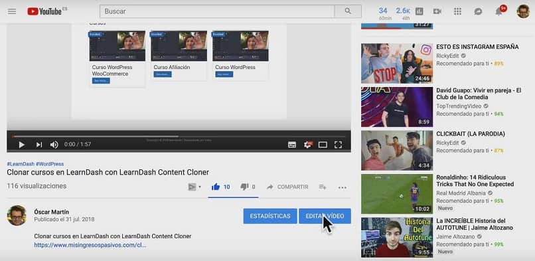This screenshot has width=535, height=261.
Task: Open CLICKBAIT (LA PARODIA) thumbnail
Action: coord(397,151)
